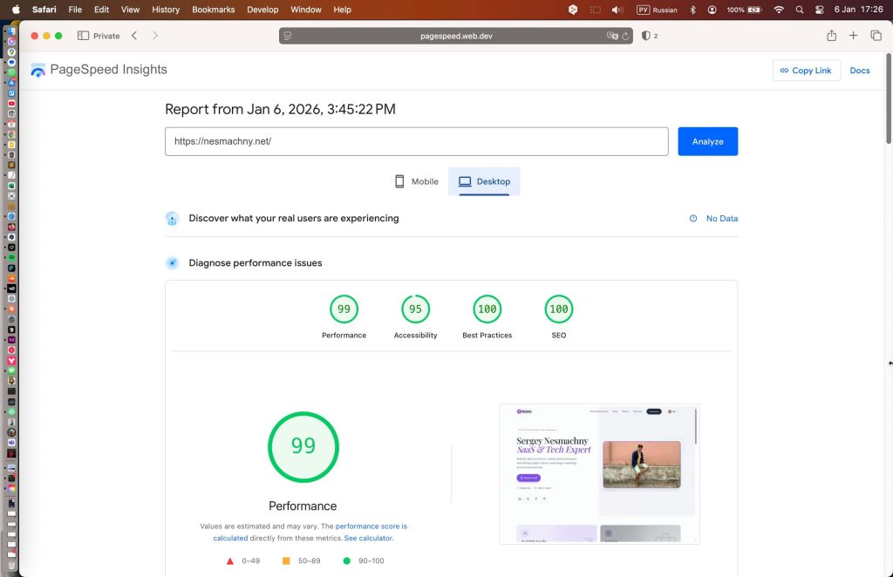The width and height of the screenshot is (893, 577).
Task: Reload the page with the refresh icon
Action: coord(626,36)
